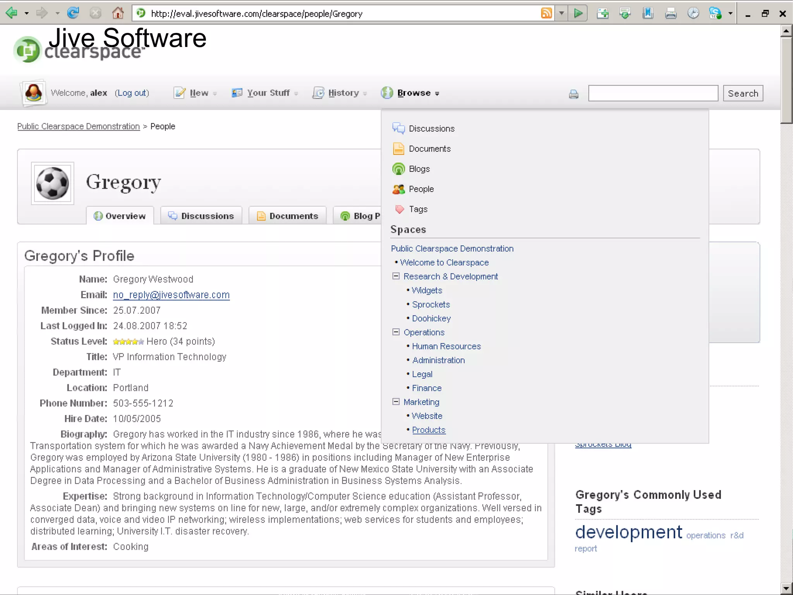Click Gregory's soccer ball avatar
The height and width of the screenshot is (595, 793).
53,183
